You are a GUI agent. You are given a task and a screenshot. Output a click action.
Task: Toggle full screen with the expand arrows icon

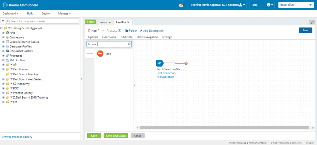[x=312, y=22]
